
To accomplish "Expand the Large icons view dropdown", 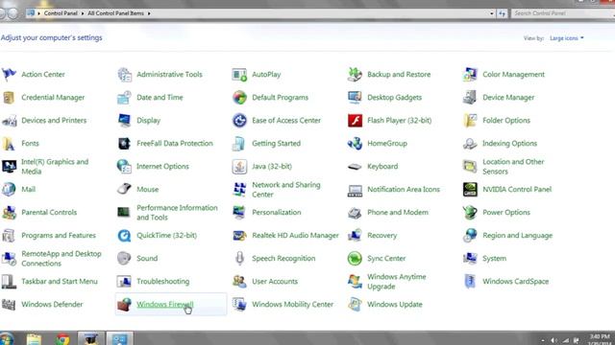I will pyautogui.click(x=566, y=38).
